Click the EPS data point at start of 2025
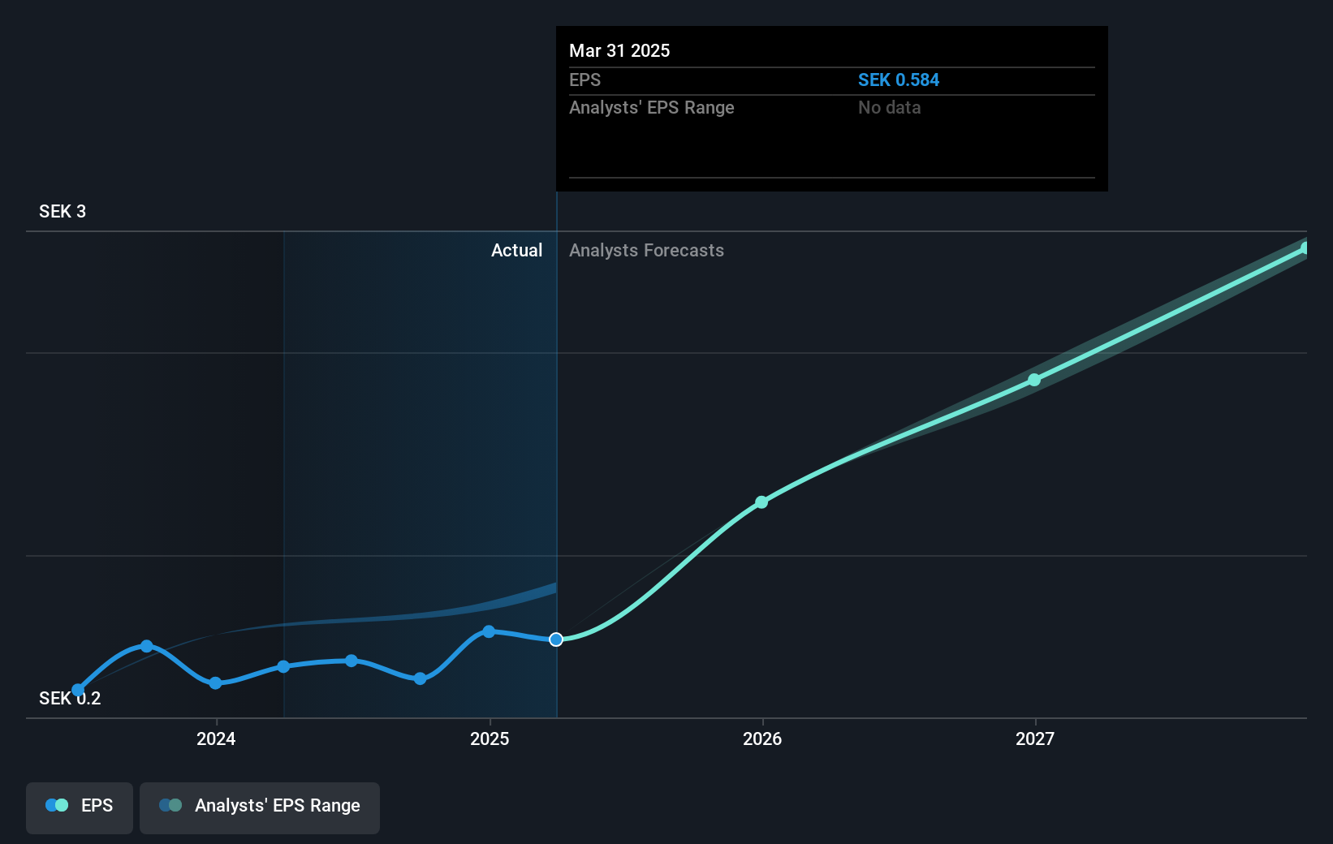 (489, 631)
